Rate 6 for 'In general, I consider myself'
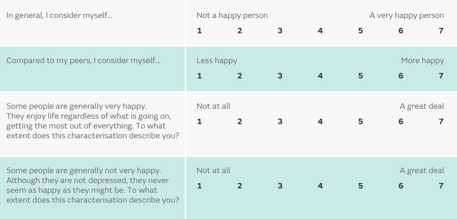Viewport: 457px width, 219px height. tap(401, 31)
